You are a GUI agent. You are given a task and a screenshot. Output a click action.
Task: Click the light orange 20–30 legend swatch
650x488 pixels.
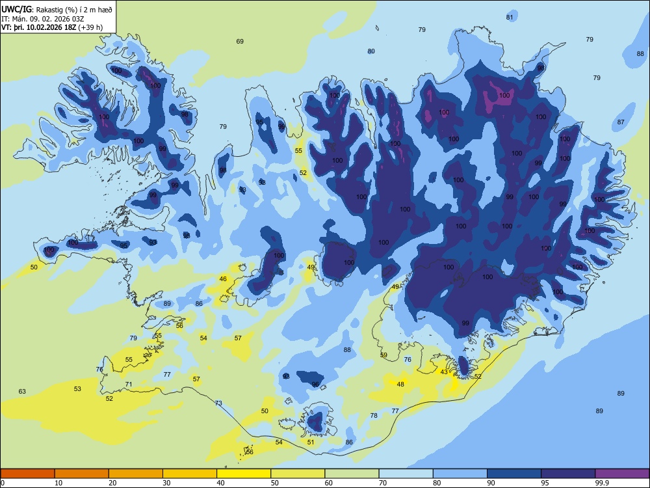136,474
